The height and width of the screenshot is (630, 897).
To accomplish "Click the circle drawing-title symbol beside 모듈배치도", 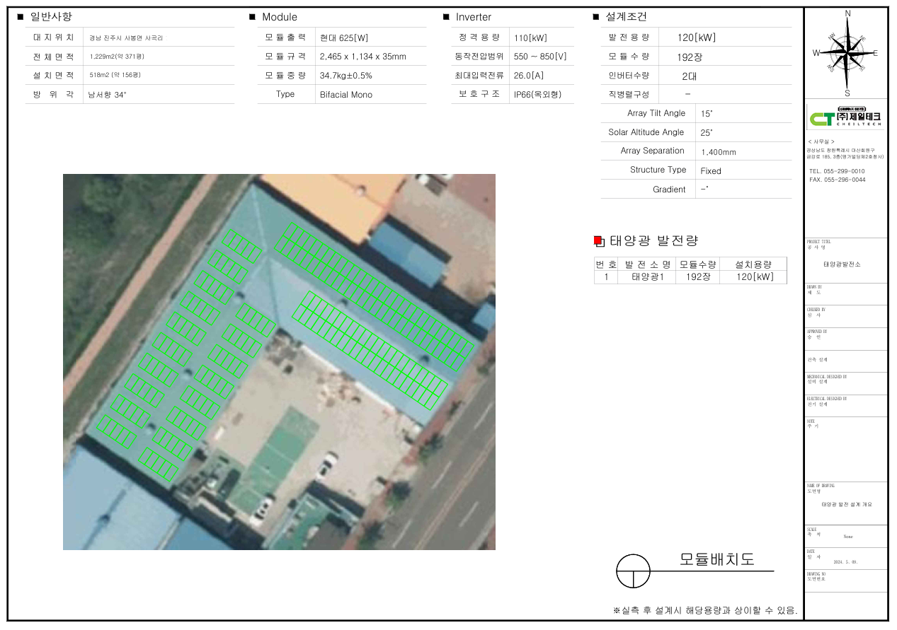I will pyautogui.click(x=633, y=571).
